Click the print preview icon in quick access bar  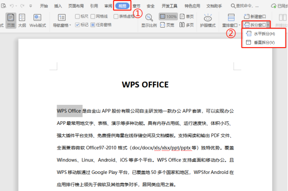(3, 6)
